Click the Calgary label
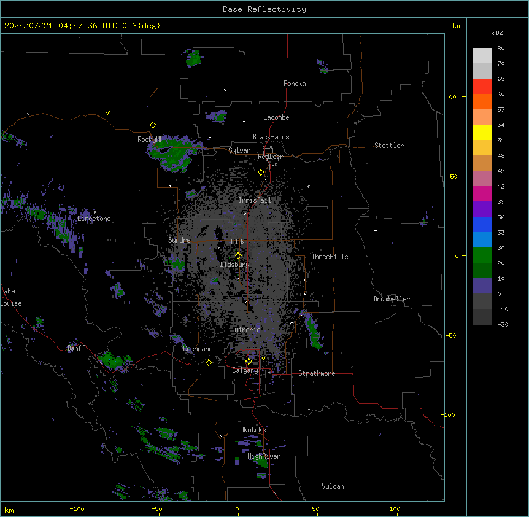529x517 pixels. [245, 370]
